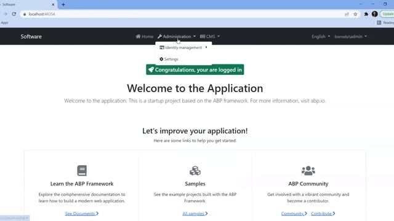This screenshot has width=394, height=221.
Task: Click the 'Congratulations, your are logged in' banner
Action: tap(195, 69)
